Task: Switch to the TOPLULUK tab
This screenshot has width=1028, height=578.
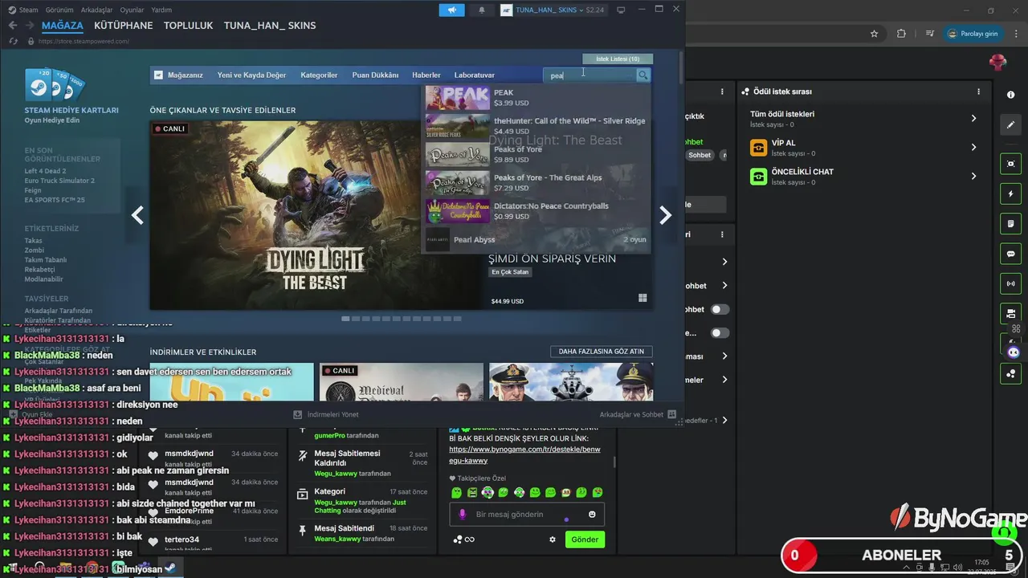Action: point(189,26)
